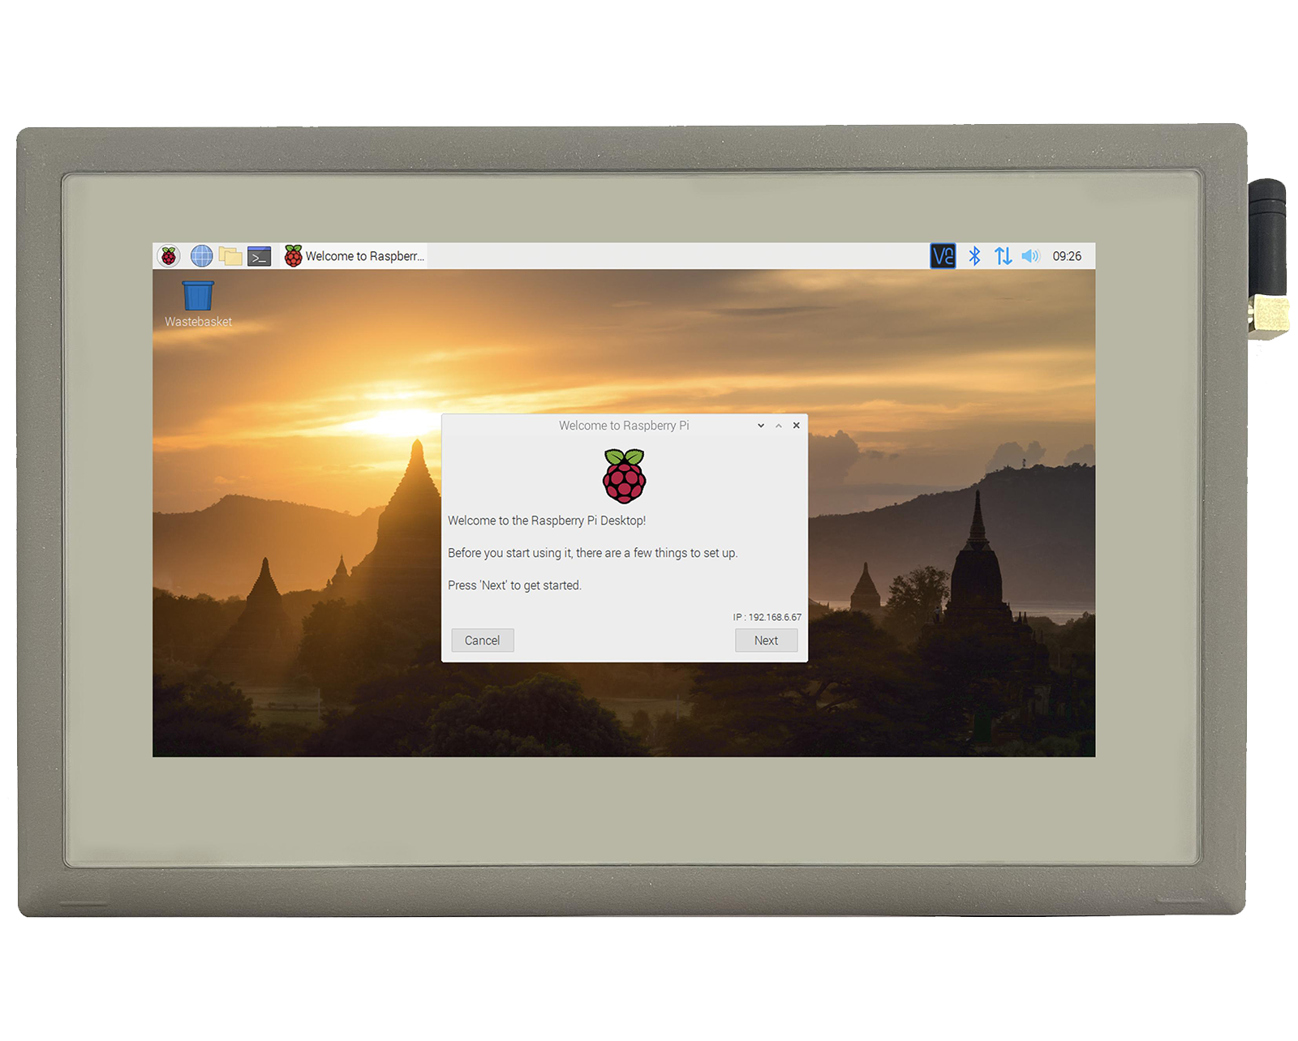The image size is (1298, 1041).
Task: Close the Welcome to Raspberry Pi dialog
Action: pos(797,426)
